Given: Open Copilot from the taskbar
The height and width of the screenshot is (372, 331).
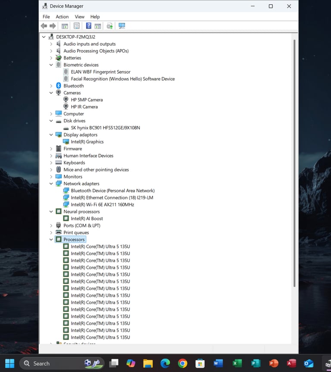Looking at the screenshot, I should [x=131, y=363].
